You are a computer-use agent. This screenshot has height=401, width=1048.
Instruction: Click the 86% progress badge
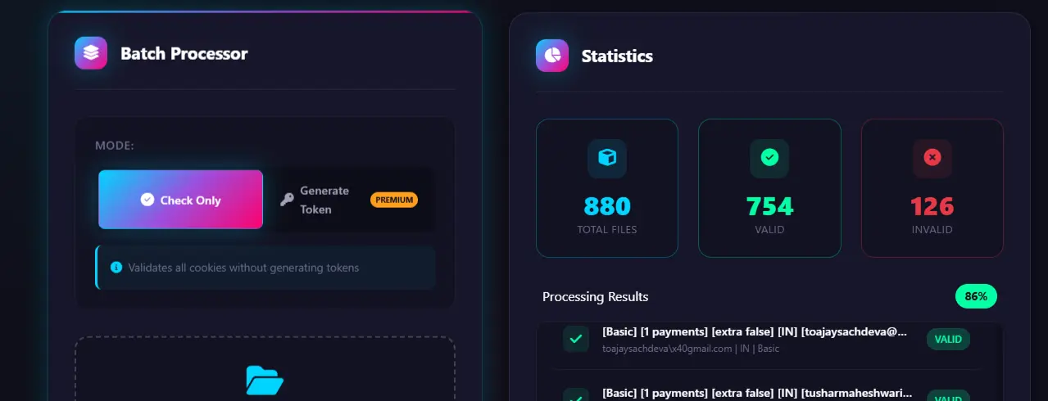coord(976,296)
